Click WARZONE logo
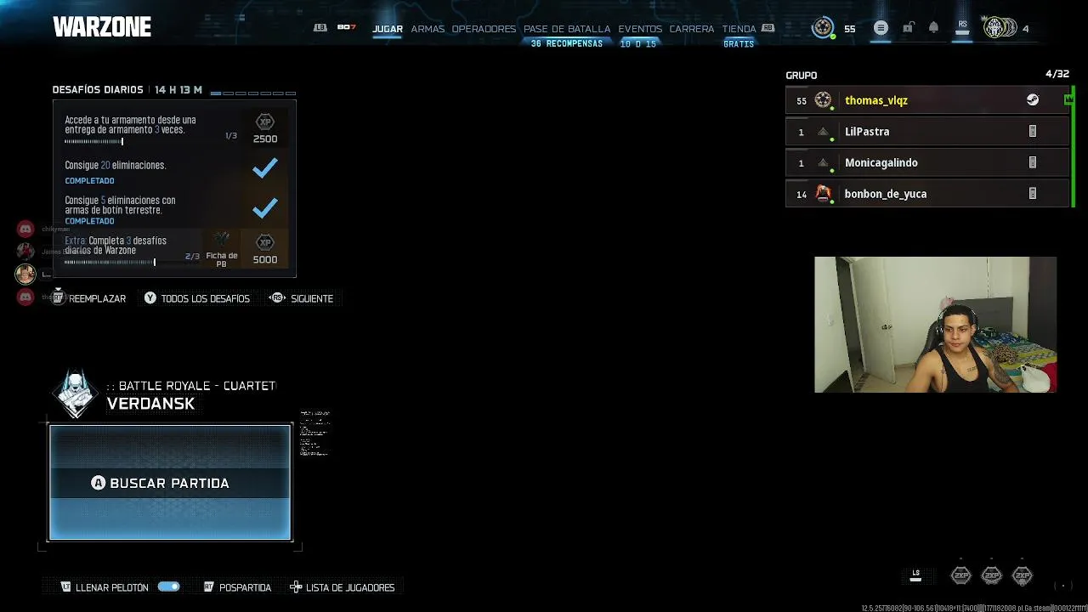Viewport: 1088px width, 612px height. click(102, 27)
